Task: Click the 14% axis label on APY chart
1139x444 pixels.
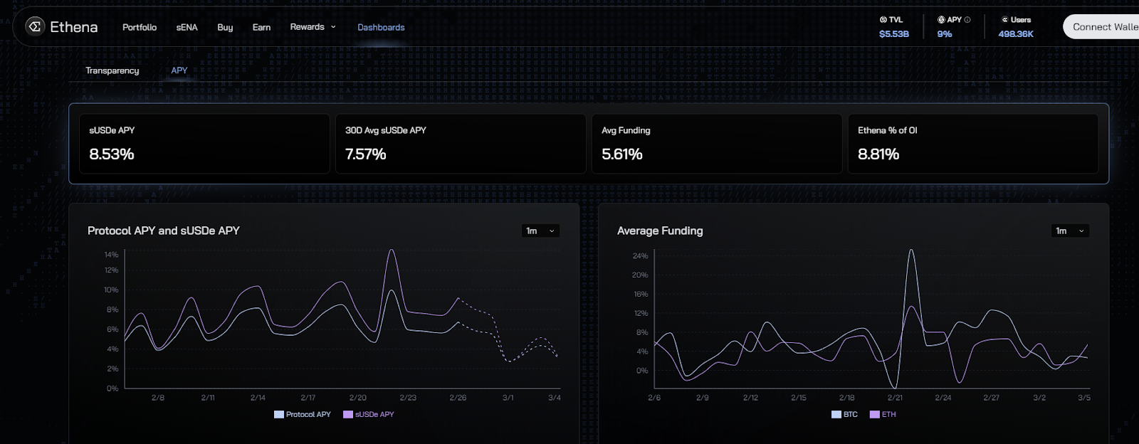Action: click(x=111, y=255)
